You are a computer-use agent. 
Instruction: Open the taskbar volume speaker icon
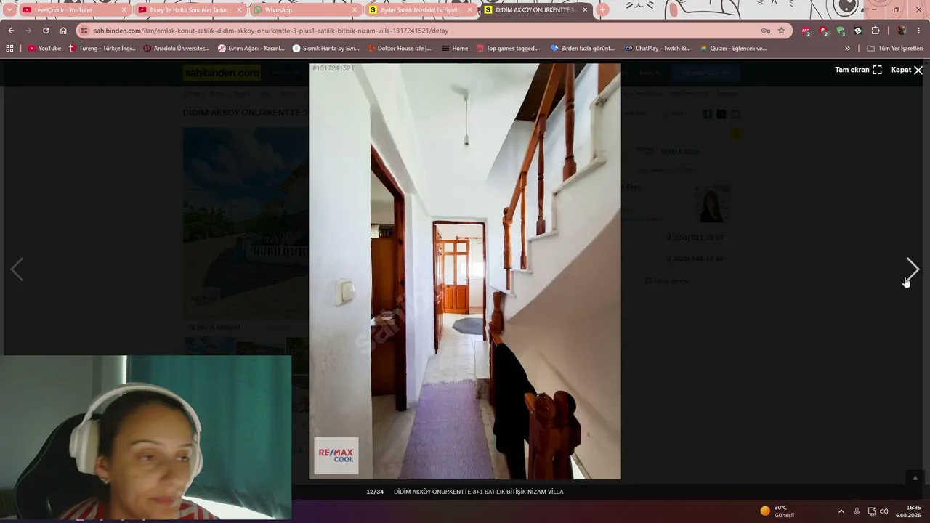[884, 511]
